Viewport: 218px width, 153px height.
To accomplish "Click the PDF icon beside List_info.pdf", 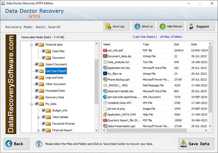I will [x=105, y=50].
